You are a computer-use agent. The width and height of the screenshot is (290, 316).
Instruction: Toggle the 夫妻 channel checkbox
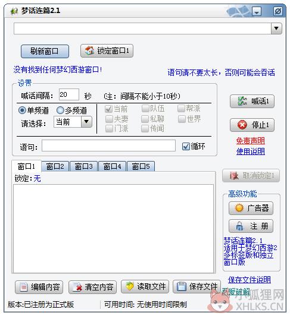[x=109, y=119]
